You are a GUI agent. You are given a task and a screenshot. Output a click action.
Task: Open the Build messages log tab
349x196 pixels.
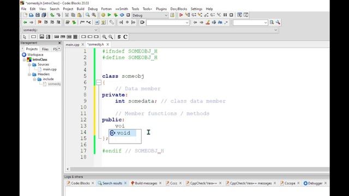pyautogui.click(x=146, y=183)
